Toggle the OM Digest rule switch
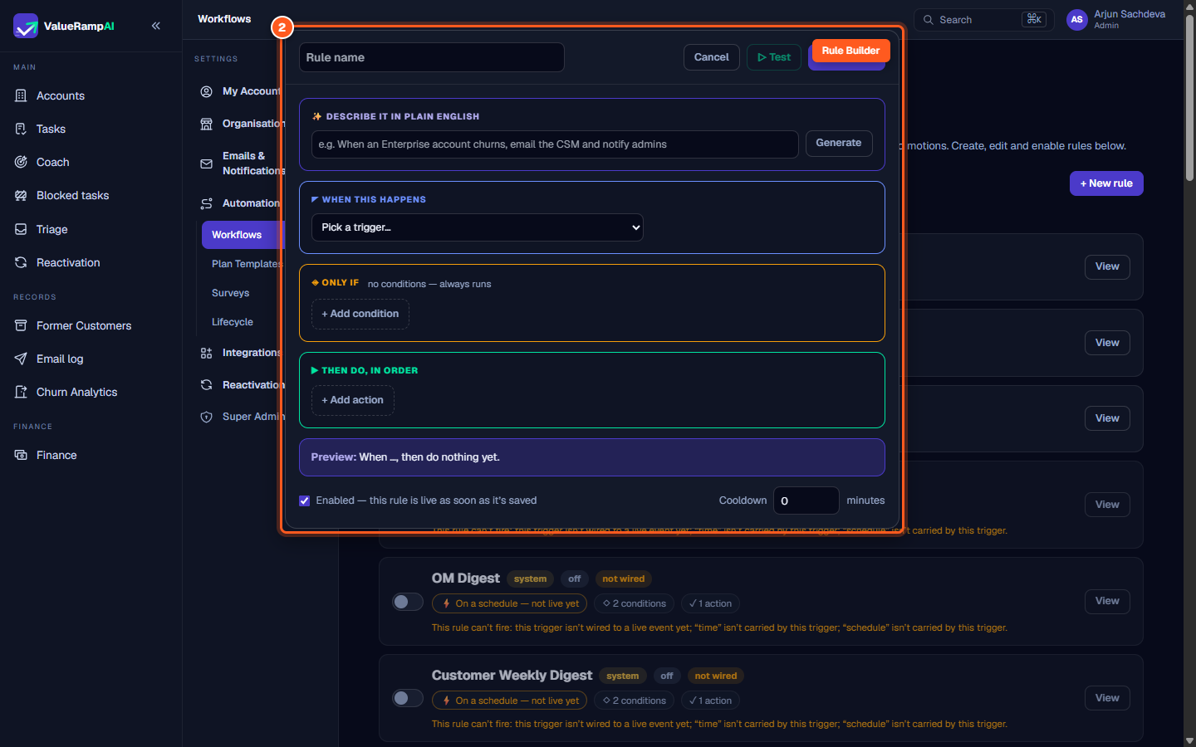Viewport: 1196px width, 747px height. (x=408, y=602)
